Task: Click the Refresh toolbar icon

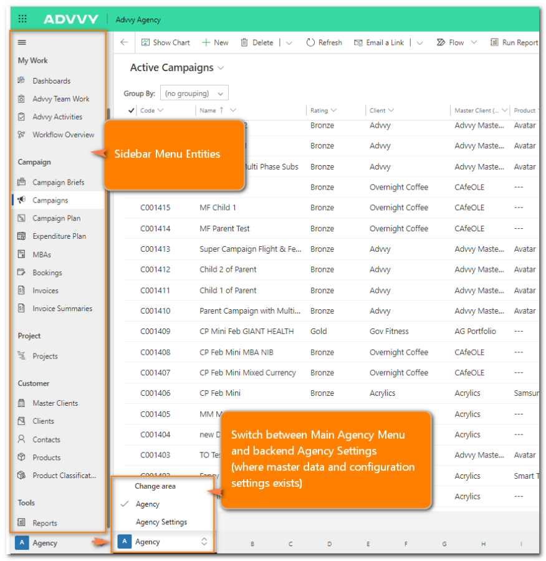Action: 310,42
